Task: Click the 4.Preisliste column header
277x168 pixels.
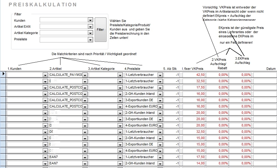Action: 132,69
